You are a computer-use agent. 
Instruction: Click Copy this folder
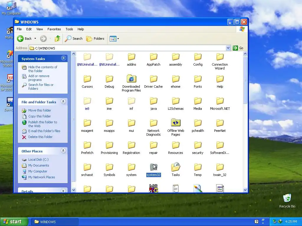pos(40,116)
